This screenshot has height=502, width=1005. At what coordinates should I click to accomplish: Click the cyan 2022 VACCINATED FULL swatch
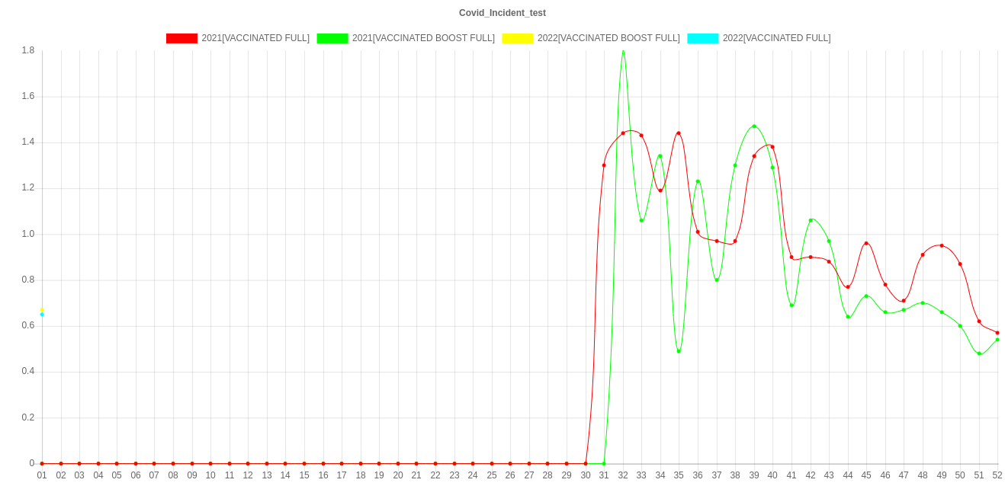tap(702, 38)
